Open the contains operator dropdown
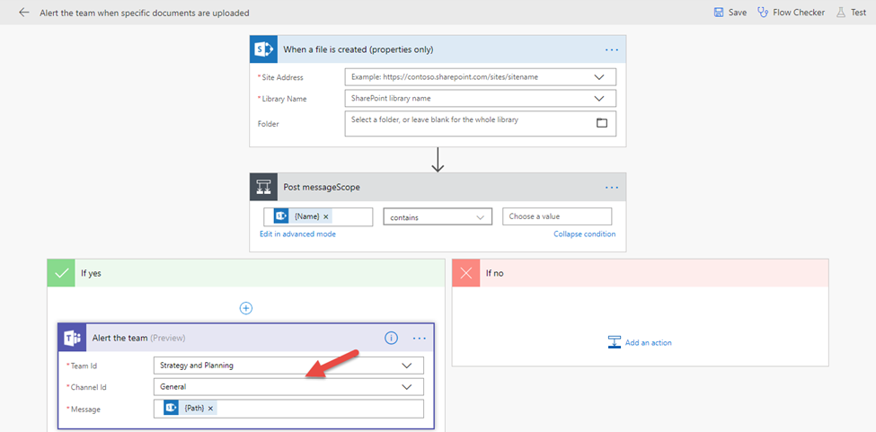This screenshot has height=432, width=876. point(480,217)
